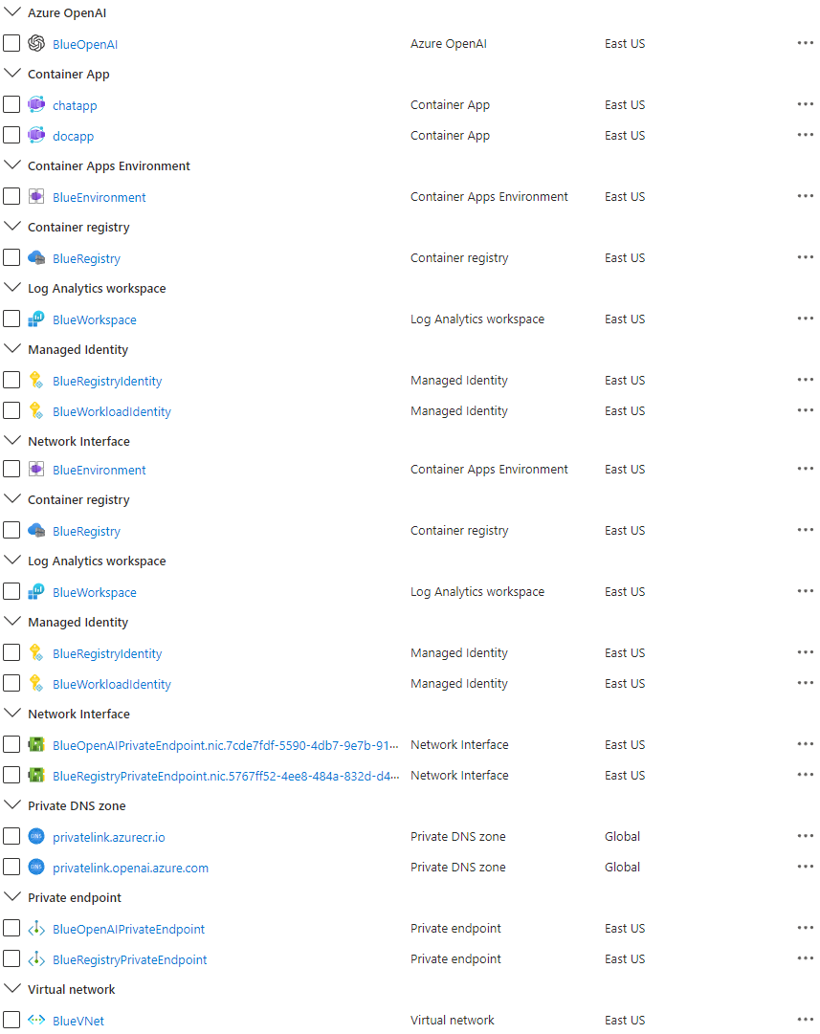Viewport: 820px width, 1034px height.
Task: Click the docapp container app icon
Action: tap(36, 135)
